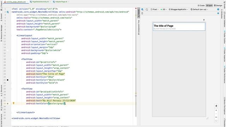Select Split view mode

209,6
